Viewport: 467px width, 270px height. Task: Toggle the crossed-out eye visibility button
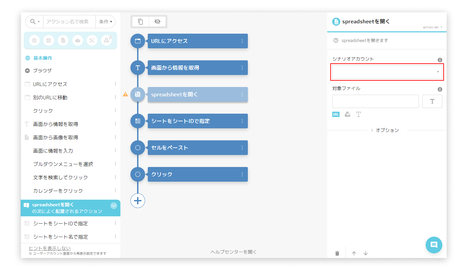[157, 22]
